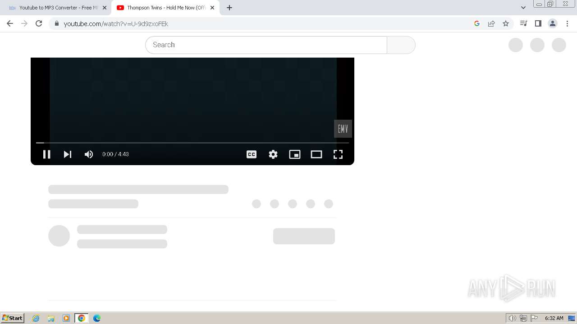577x324 pixels.
Task: Click the 6:32 AM taskbar clock
Action: [x=554, y=318]
